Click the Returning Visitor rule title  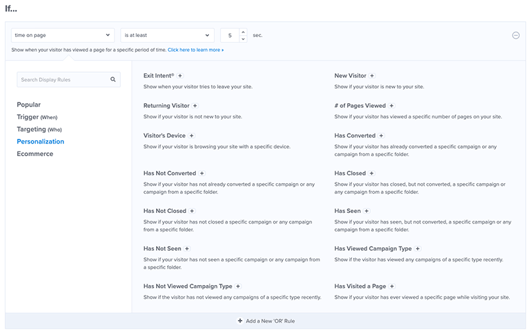(167, 106)
